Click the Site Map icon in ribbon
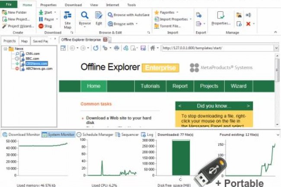The image size is (281, 187). point(67,19)
